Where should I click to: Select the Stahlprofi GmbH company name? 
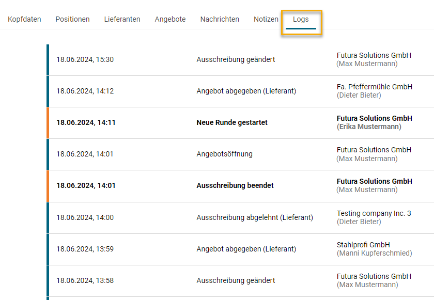pos(363,245)
